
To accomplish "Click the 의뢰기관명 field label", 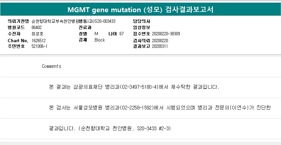I will [18, 21].
